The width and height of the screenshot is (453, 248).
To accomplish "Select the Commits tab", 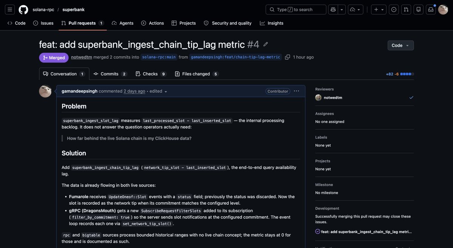I will (x=110, y=74).
